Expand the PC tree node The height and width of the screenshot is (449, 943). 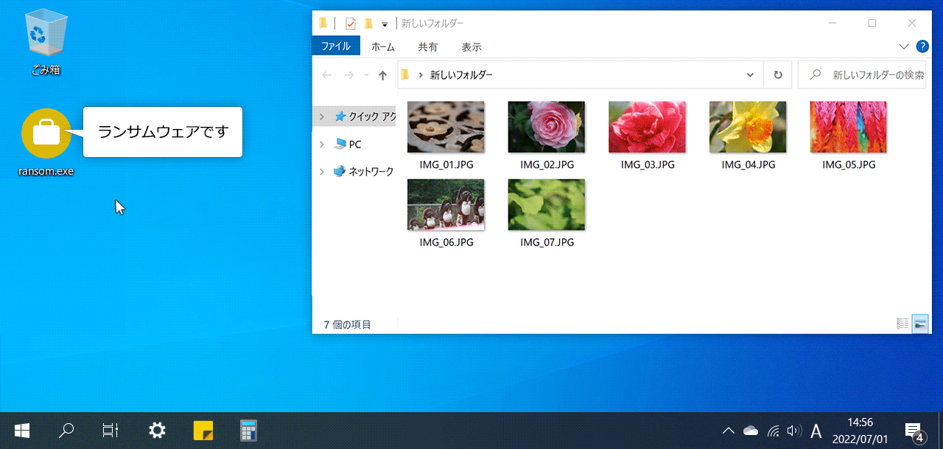(321, 145)
